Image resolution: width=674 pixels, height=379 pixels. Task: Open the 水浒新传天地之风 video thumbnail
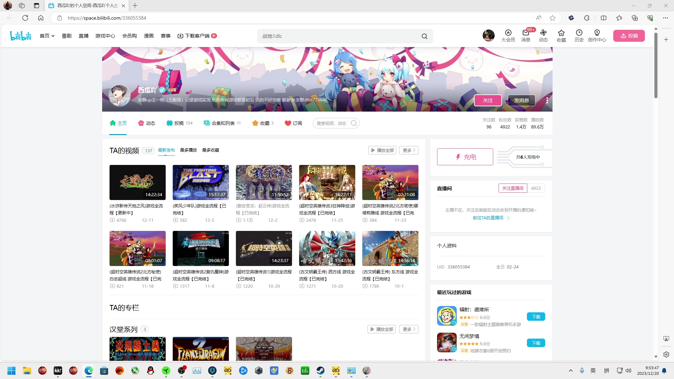[137, 182]
